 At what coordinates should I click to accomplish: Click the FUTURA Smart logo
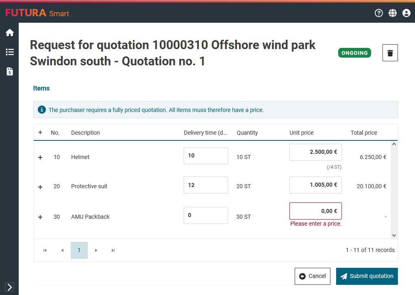(x=37, y=13)
